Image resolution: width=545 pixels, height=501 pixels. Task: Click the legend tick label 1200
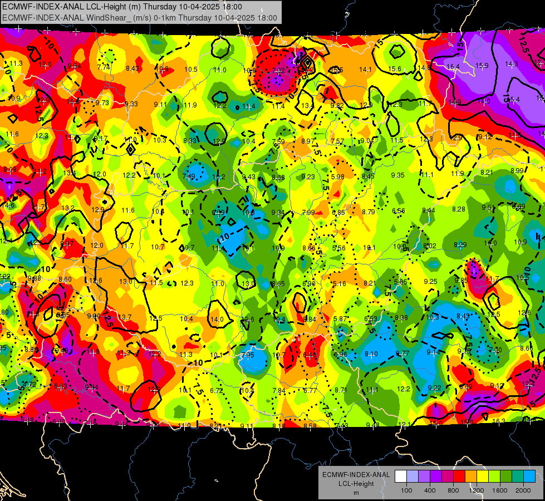coord(476,490)
